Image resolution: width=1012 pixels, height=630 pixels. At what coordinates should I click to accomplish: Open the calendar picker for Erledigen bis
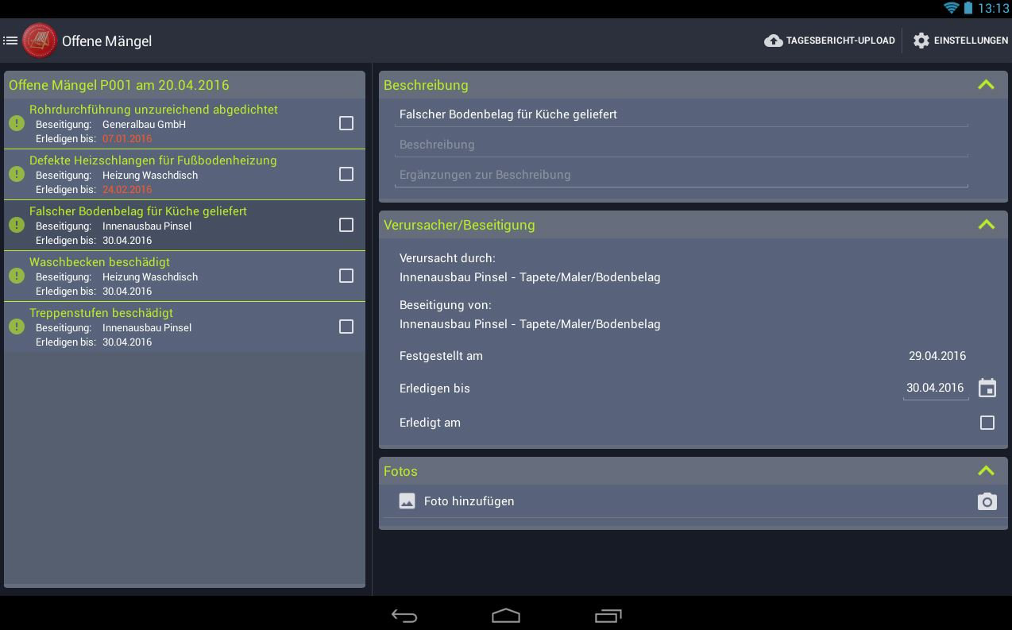(x=987, y=388)
